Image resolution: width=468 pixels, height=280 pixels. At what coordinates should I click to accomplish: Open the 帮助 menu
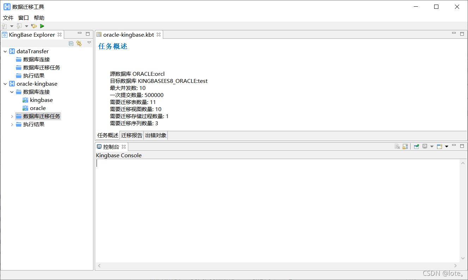coord(39,18)
